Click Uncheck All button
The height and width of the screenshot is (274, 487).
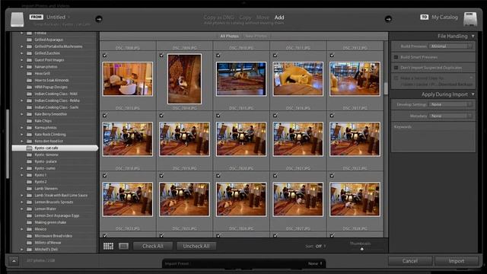[x=196, y=246]
